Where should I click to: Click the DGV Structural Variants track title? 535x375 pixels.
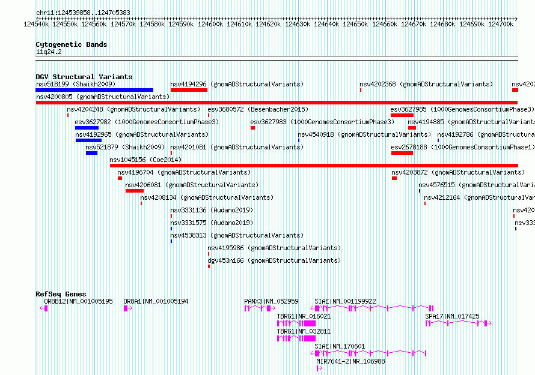[84, 77]
